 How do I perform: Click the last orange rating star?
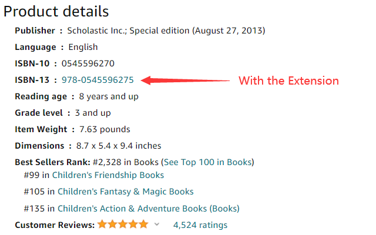pos(143,224)
